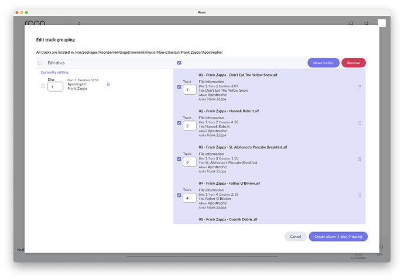The width and height of the screenshot is (404, 280).
Task: Click the Roon logo in the header
Action: [35, 23]
